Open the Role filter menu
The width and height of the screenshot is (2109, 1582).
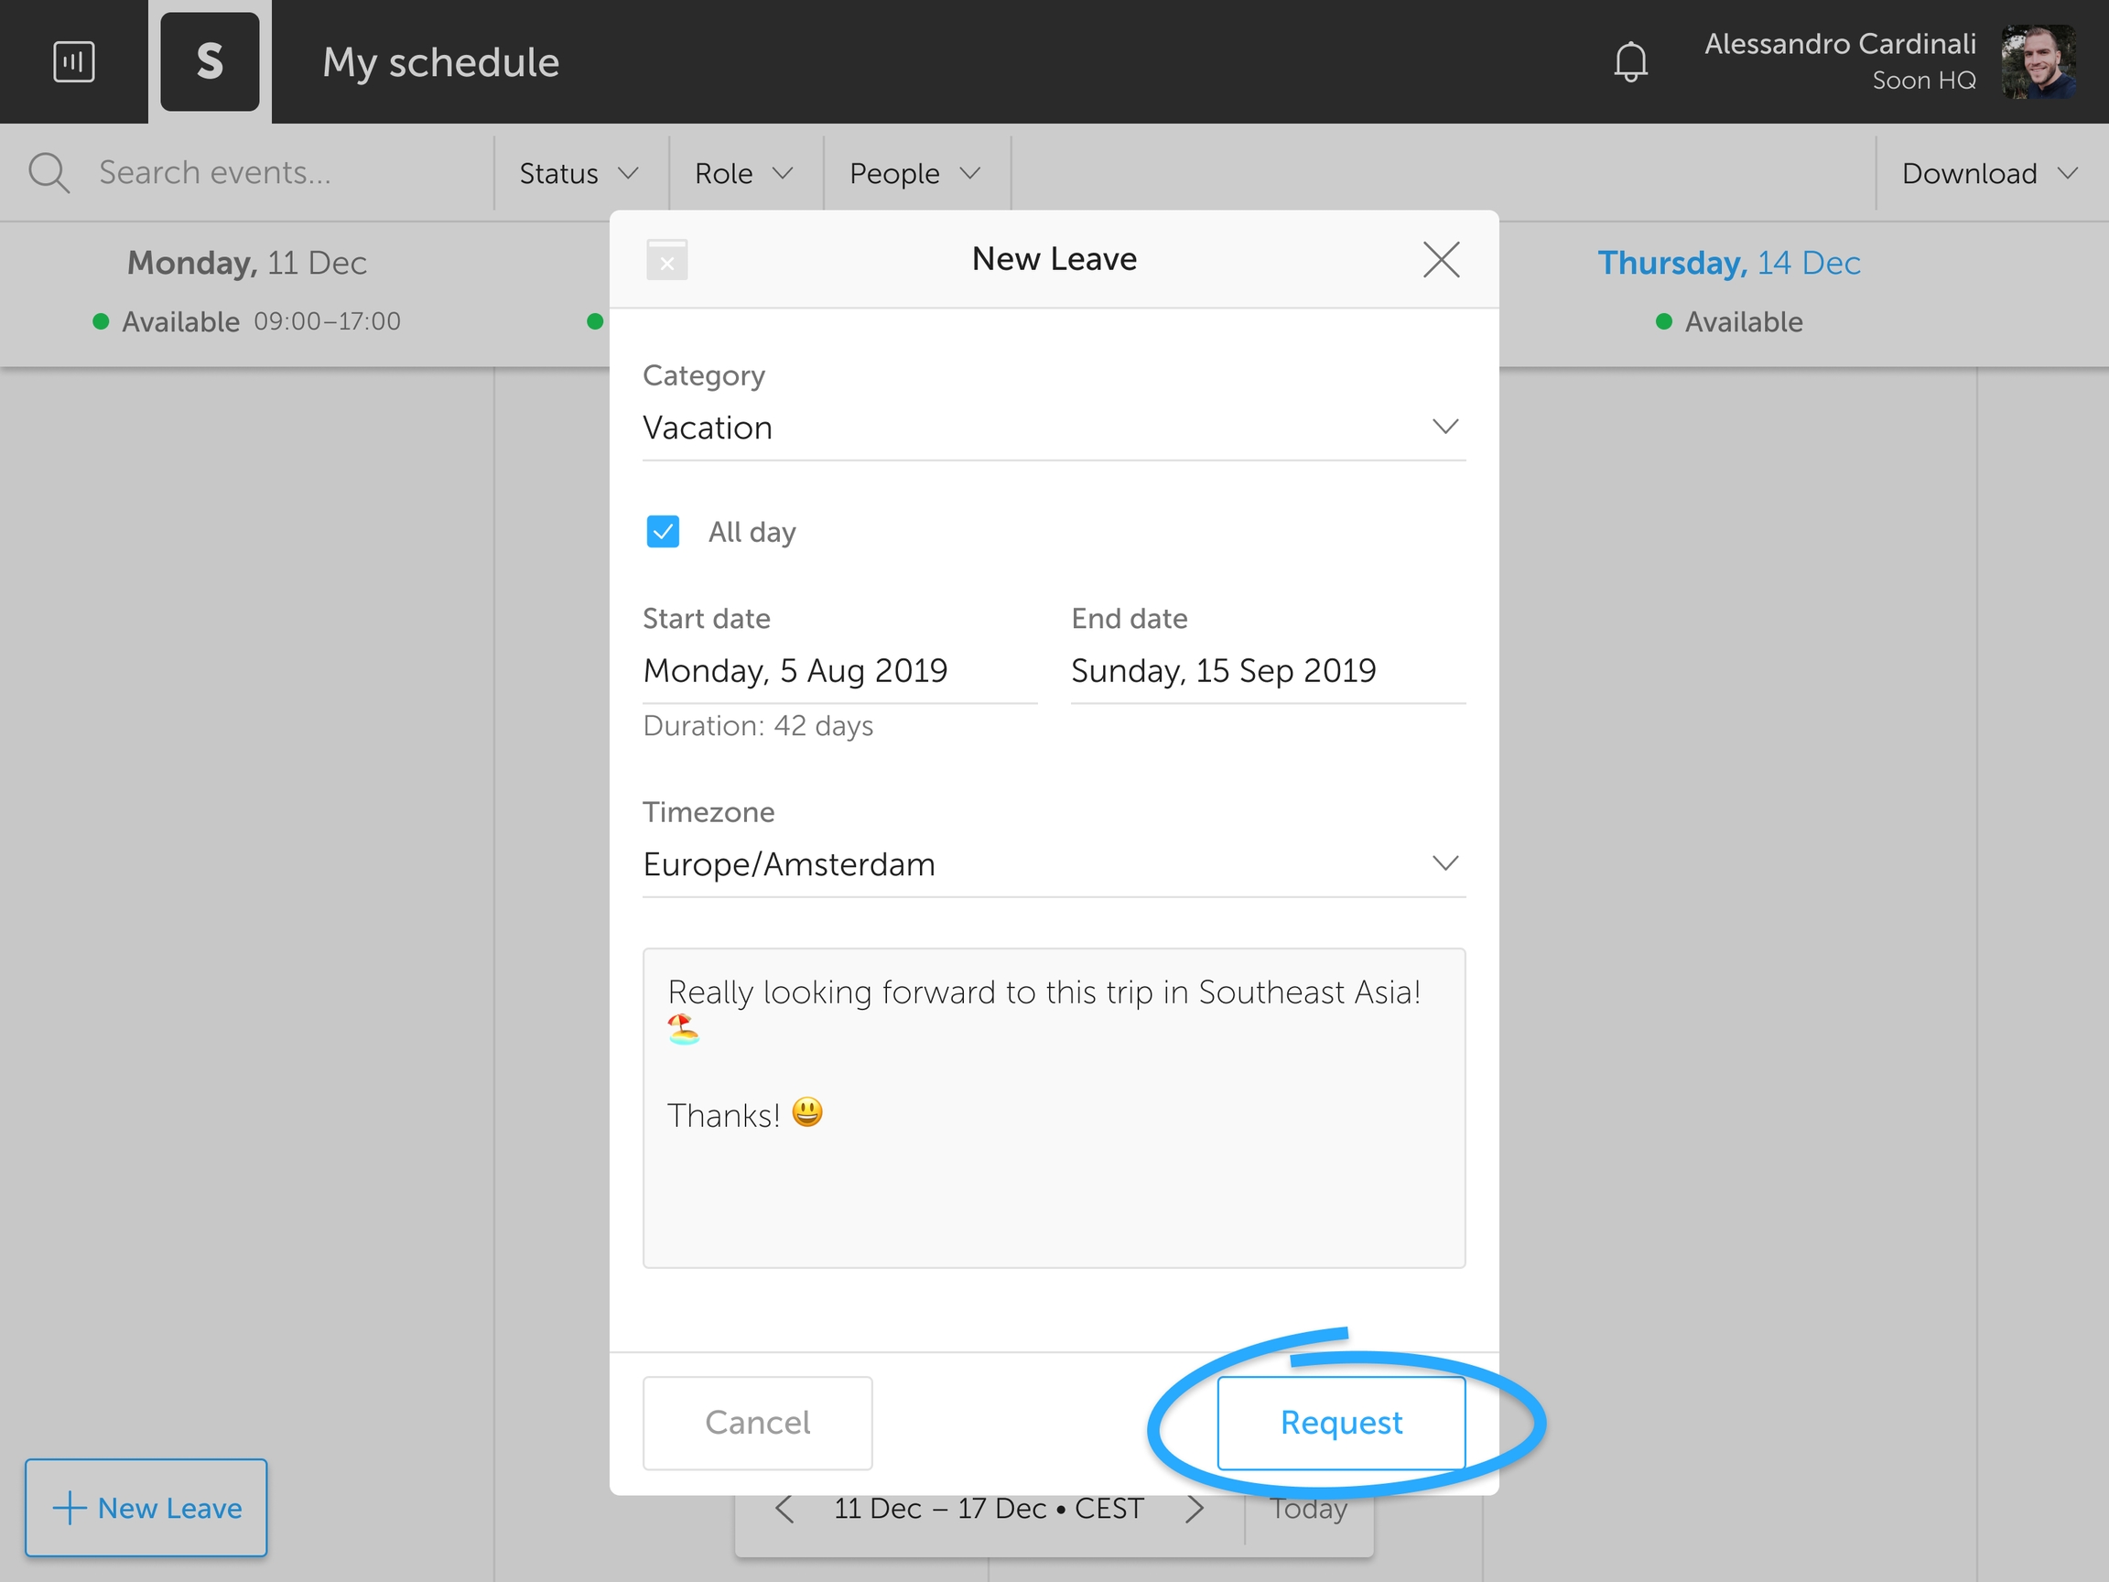[x=743, y=174]
